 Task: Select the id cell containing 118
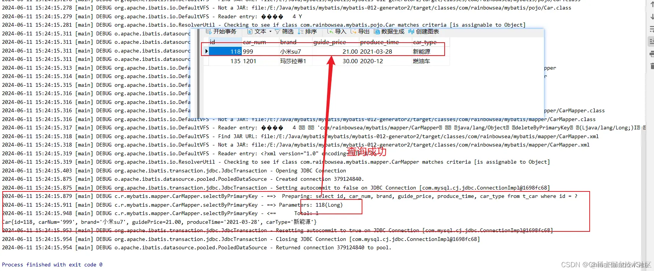click(x=225, y=51)
